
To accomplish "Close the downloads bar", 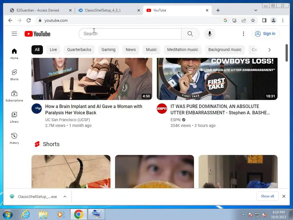I will [x=284, y=196].
